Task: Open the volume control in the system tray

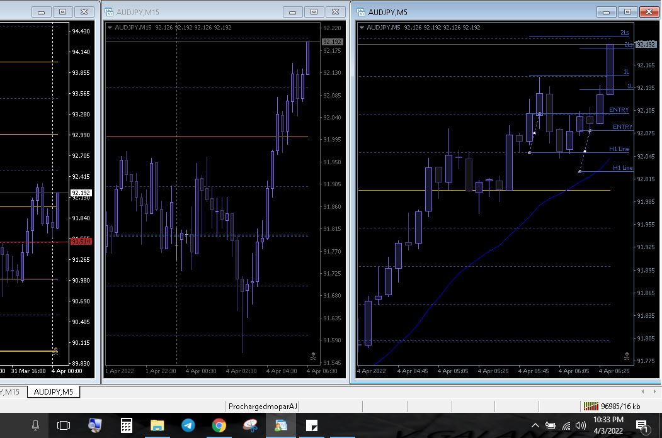Action: tap(581, 425)
